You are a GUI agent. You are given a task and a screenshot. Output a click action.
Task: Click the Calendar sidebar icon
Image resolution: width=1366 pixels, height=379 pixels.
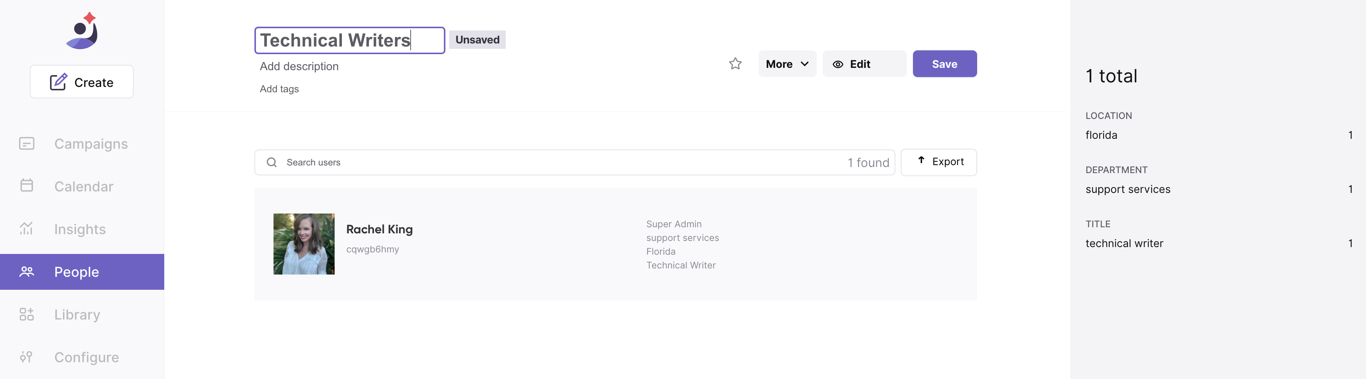(x=26, y=186)
